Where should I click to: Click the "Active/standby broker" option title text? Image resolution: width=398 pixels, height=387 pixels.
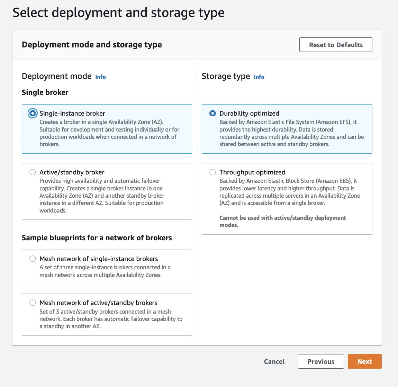[72, 172]
